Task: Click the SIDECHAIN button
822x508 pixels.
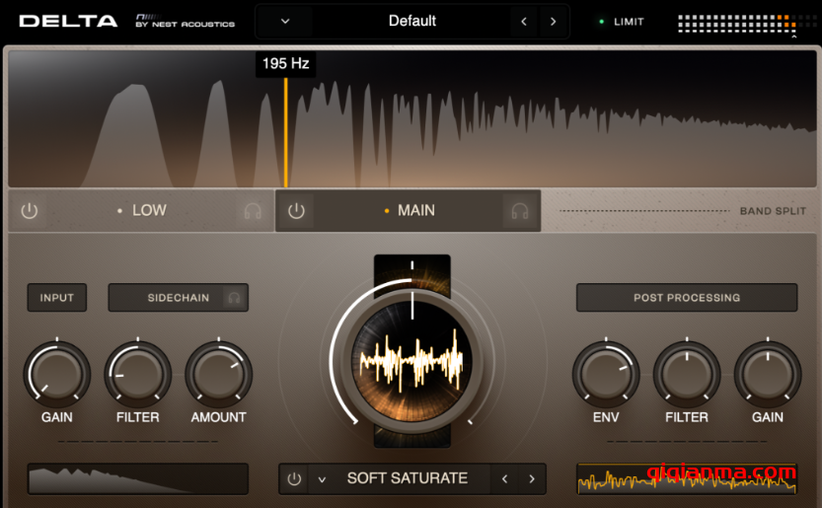Action: click(179, 298)
